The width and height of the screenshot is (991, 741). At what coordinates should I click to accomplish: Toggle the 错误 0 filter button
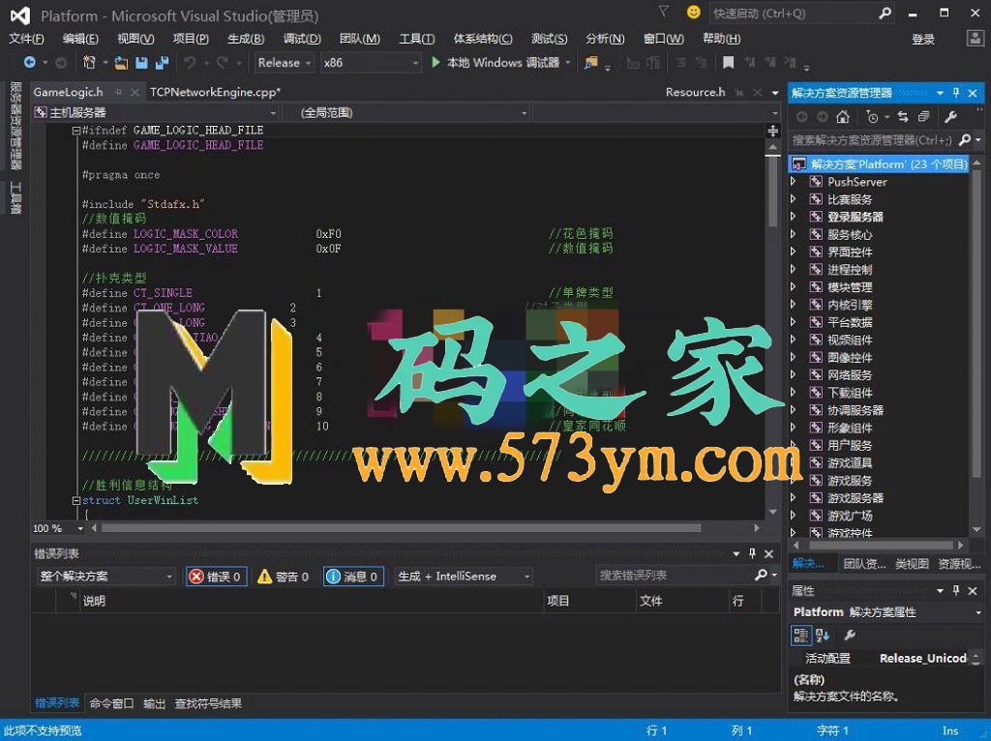(216, 577)
